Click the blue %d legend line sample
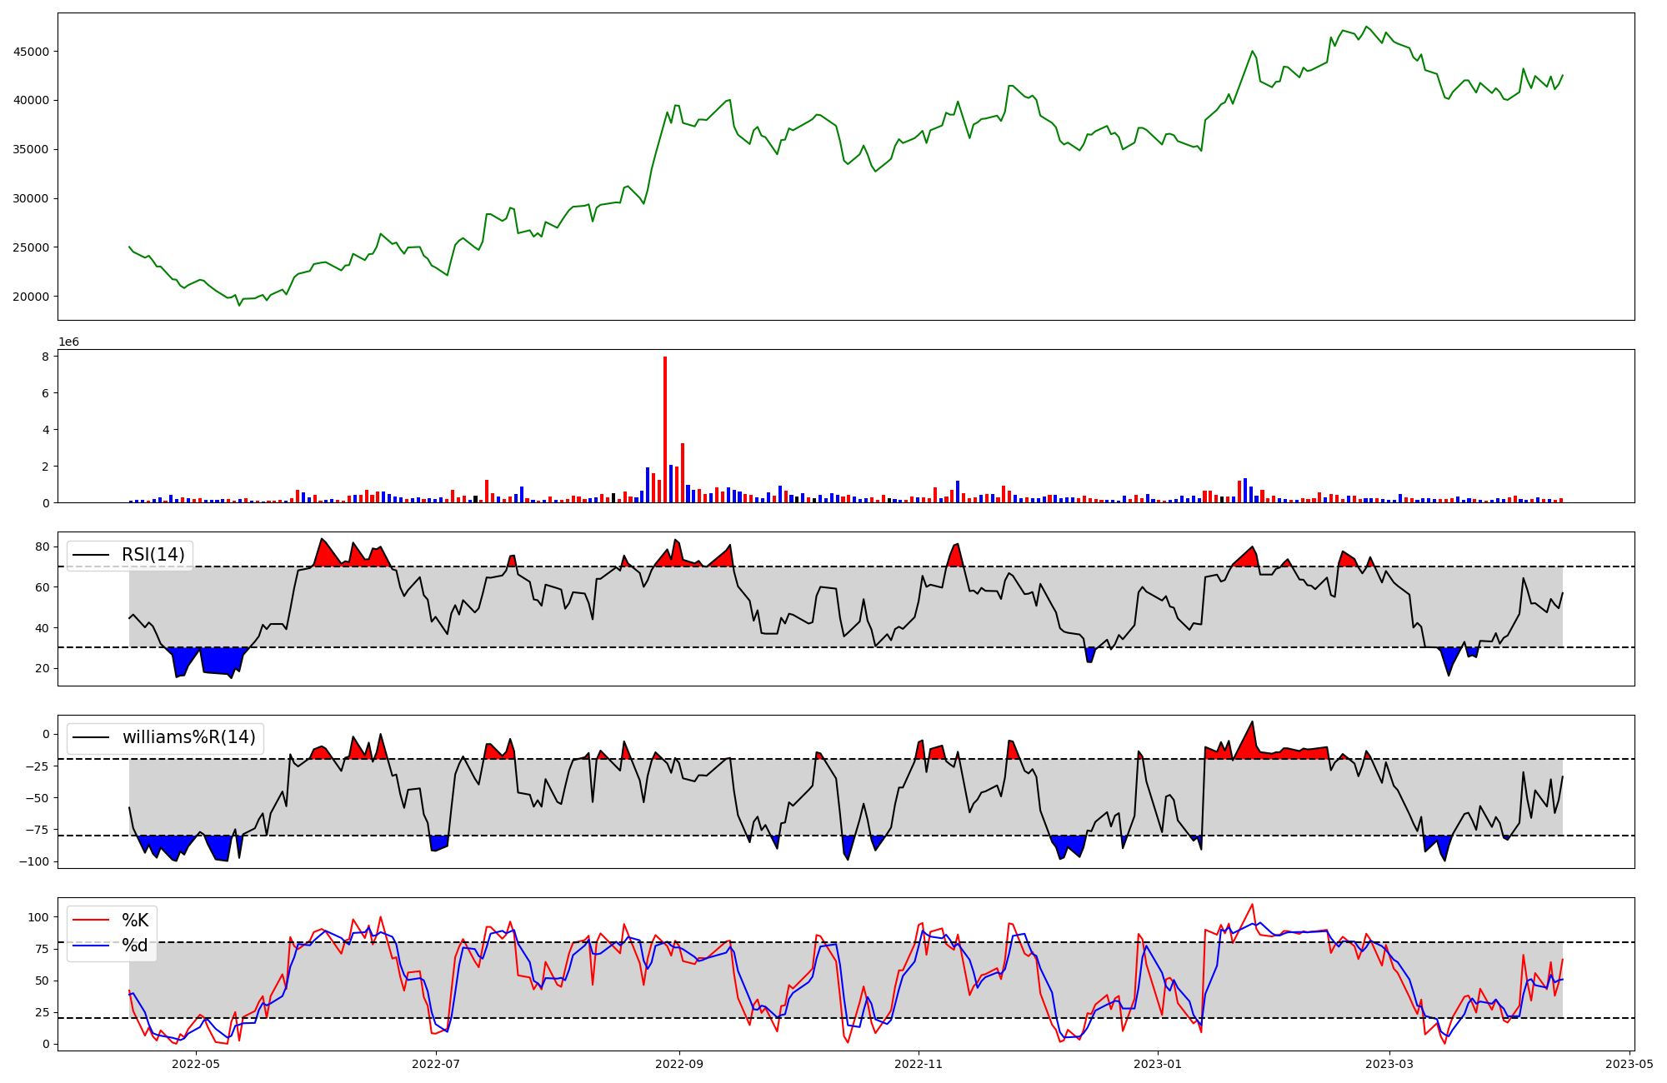 [x=92, y=946]
